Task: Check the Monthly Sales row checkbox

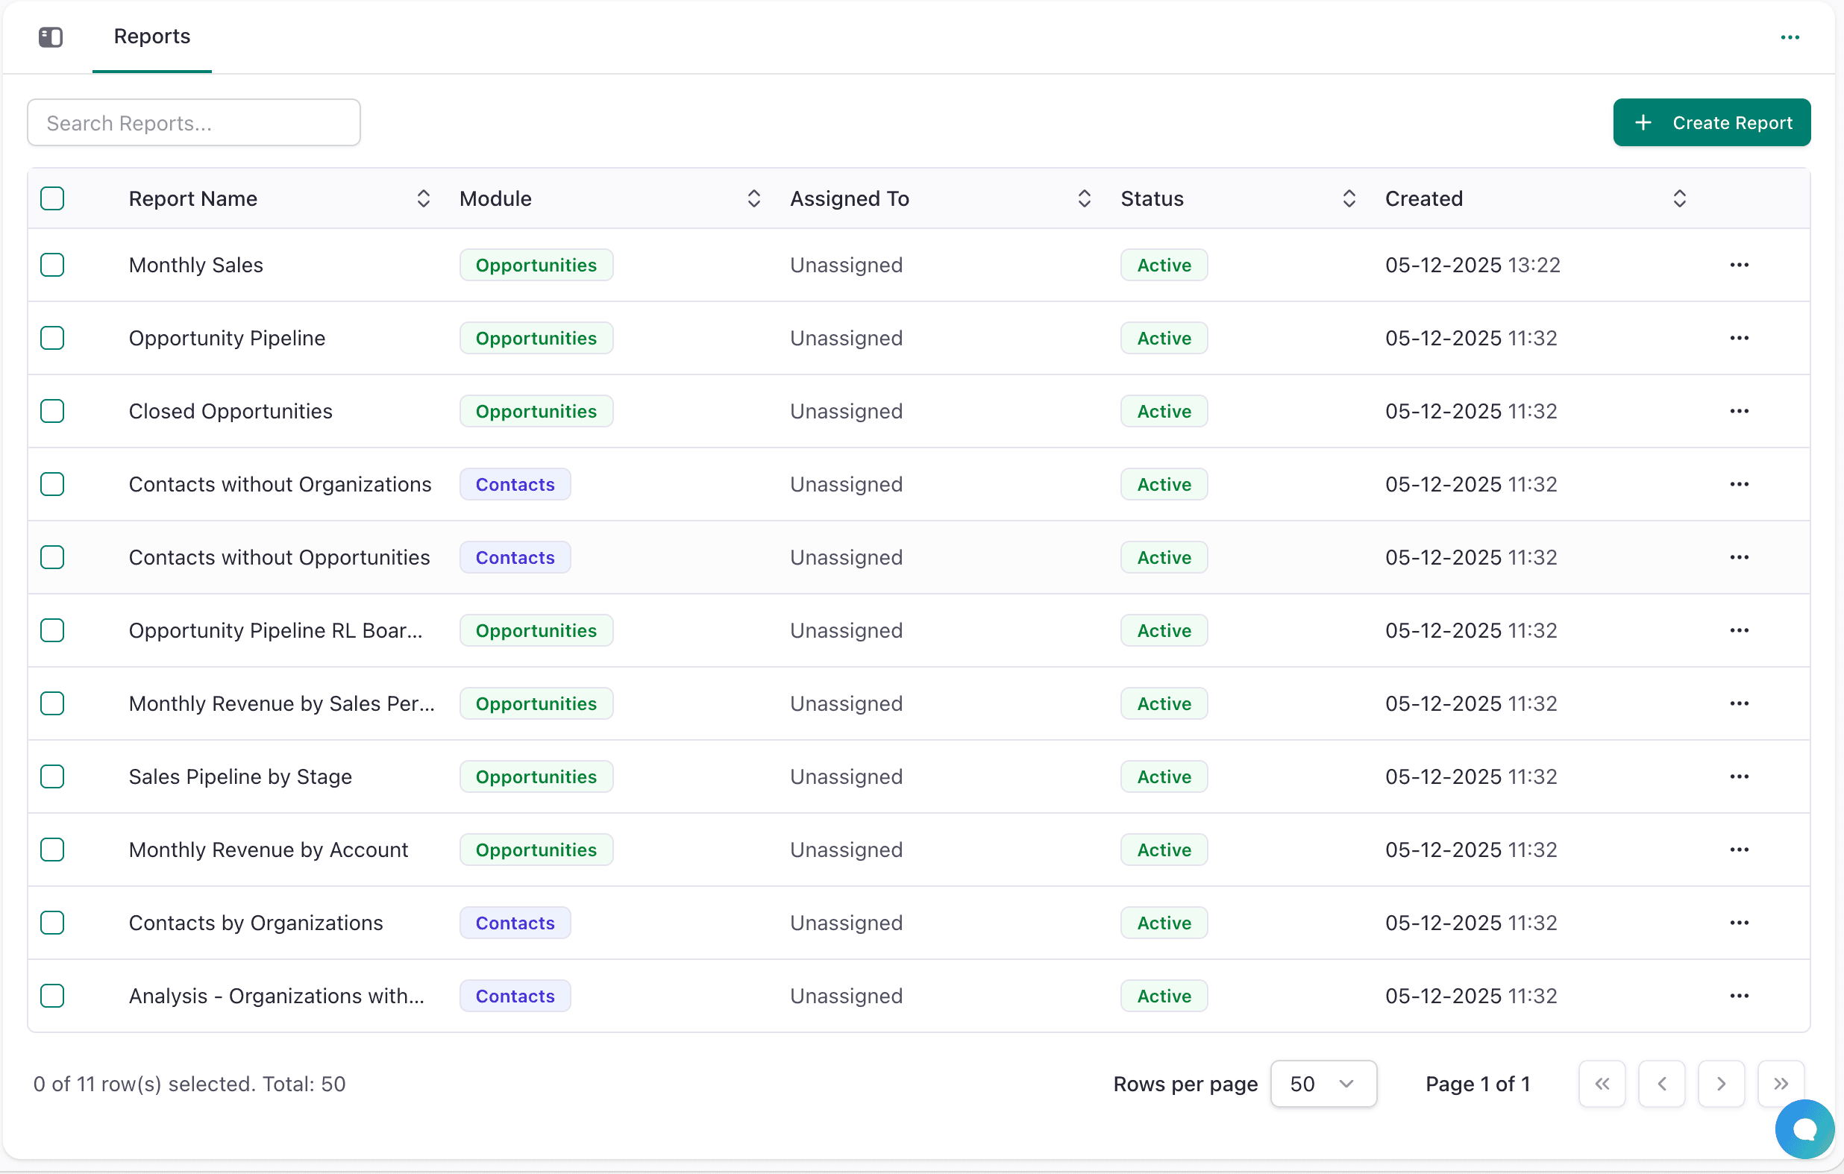Action: pos(52,265)
